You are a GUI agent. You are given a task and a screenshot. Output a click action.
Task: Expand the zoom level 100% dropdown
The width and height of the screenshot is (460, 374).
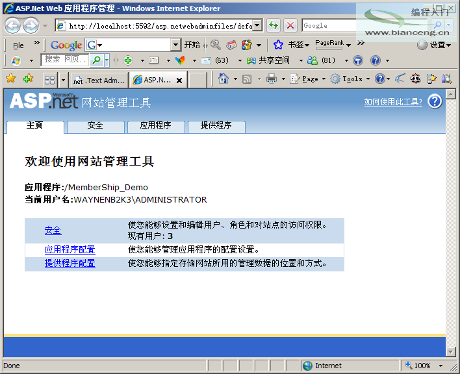[x=441, y=366]
